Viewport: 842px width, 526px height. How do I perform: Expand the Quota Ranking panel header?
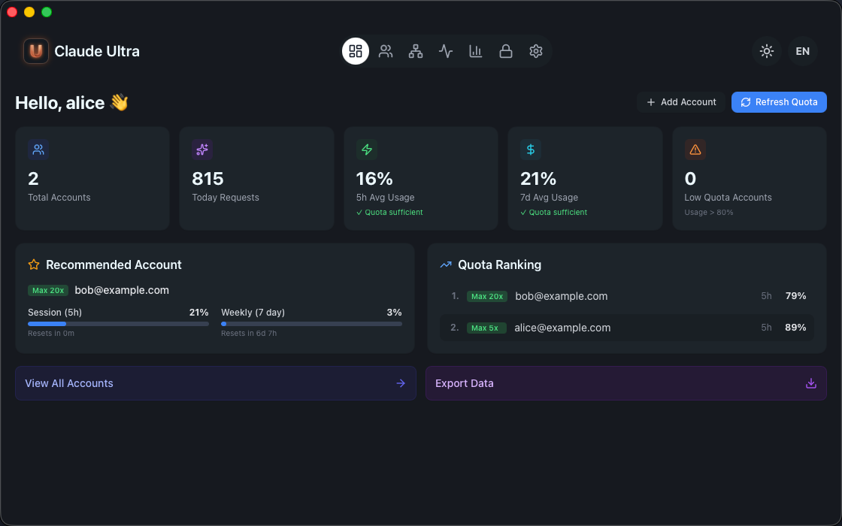tap(500, 265)
